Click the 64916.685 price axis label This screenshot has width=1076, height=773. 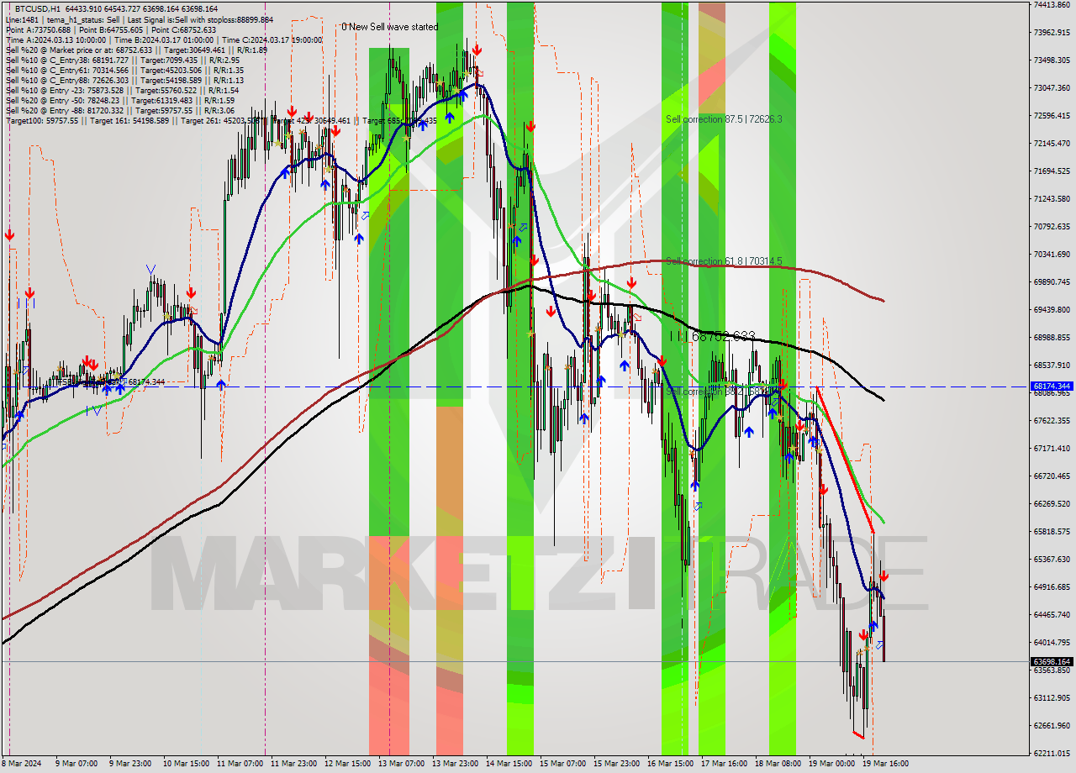pyautogui.click(x=1052, y=586)
